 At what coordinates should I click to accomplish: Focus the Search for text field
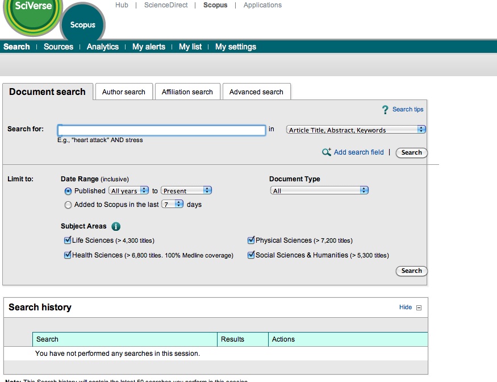click(162, 130)
